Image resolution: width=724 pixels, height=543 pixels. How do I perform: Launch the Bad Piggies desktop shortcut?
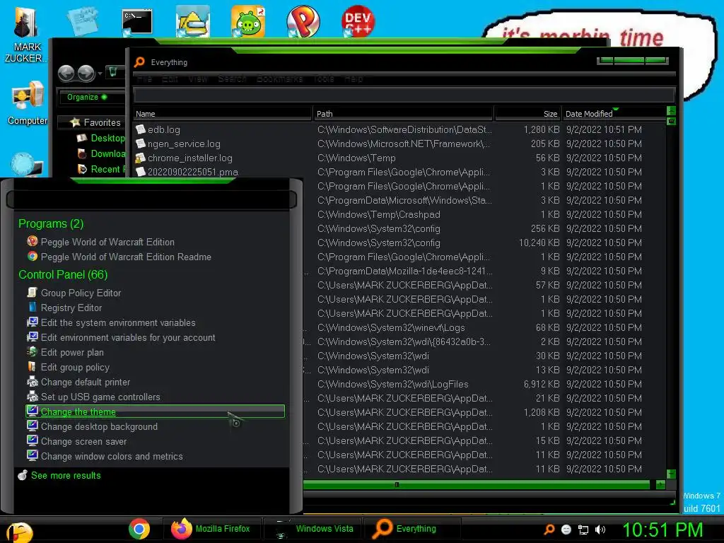(248, 21)
